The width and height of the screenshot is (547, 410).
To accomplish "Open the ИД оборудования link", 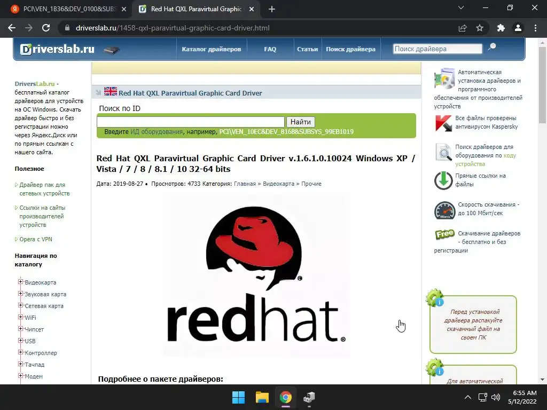I will [x=157, y=132].
